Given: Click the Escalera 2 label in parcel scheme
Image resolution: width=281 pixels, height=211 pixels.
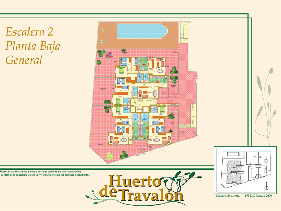Looking at the screenshot, I should coord(259,164).
